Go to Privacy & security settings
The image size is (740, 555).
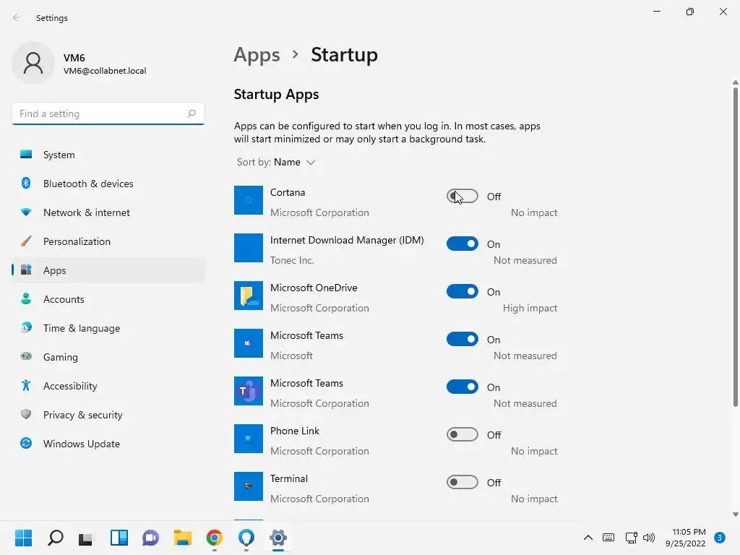point(108,415)
